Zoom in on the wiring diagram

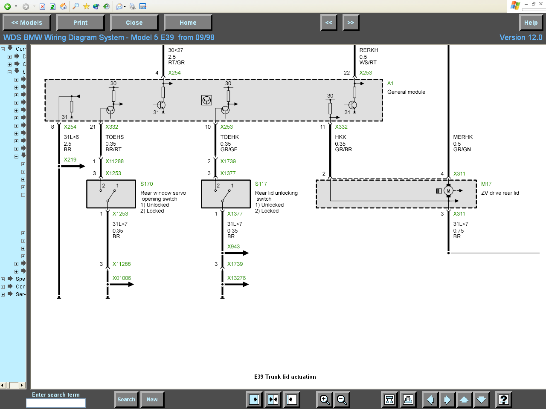[325, 400]
